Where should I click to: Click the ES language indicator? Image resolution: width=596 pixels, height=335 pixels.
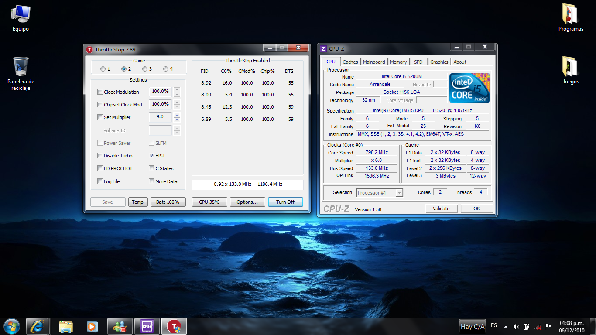point(494,325)
